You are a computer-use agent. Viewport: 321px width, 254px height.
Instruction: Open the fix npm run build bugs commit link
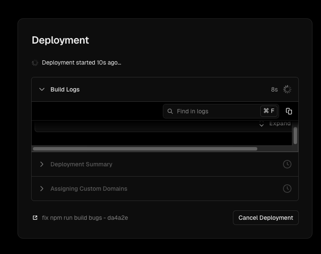[x=85, y=218]
